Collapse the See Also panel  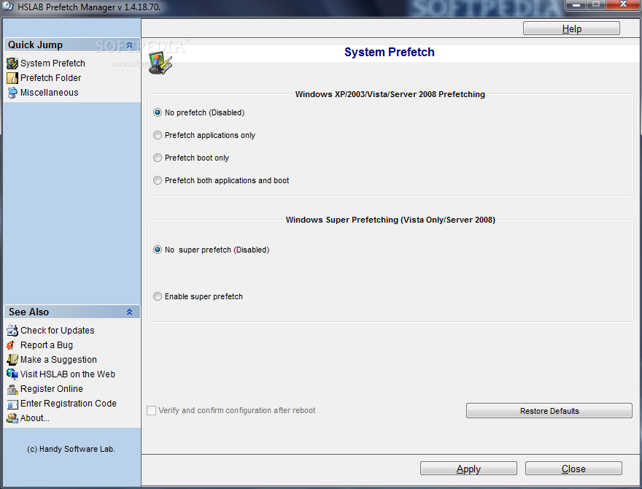pyautogui.click(x=129, y=312)
